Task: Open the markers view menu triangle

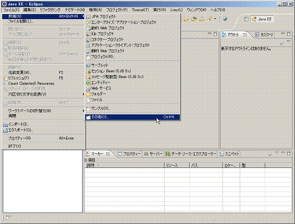Action: [x=276, y=152]
